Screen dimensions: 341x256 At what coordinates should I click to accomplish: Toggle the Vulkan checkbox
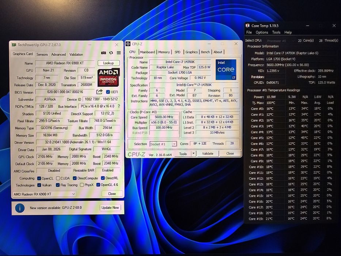point(39,185)
